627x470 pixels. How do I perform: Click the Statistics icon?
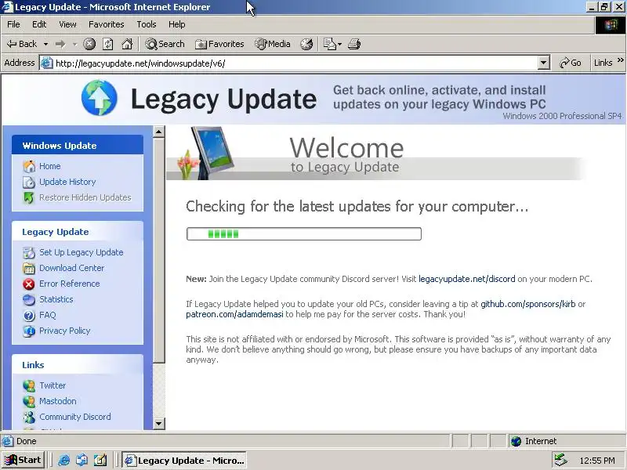pos(29,300)
